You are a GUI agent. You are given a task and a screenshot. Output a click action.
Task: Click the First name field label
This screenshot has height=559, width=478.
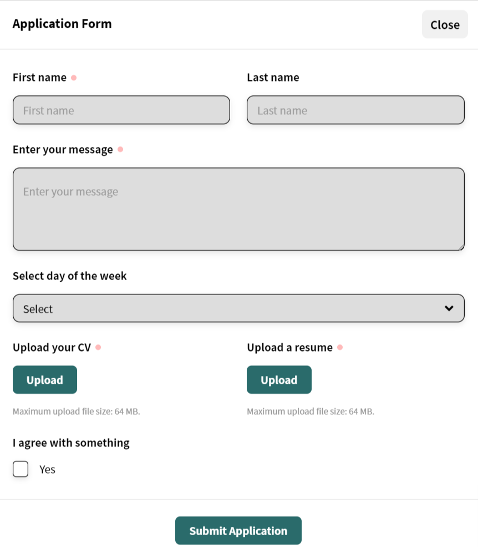pyautogui.click(x=39, y=78)
